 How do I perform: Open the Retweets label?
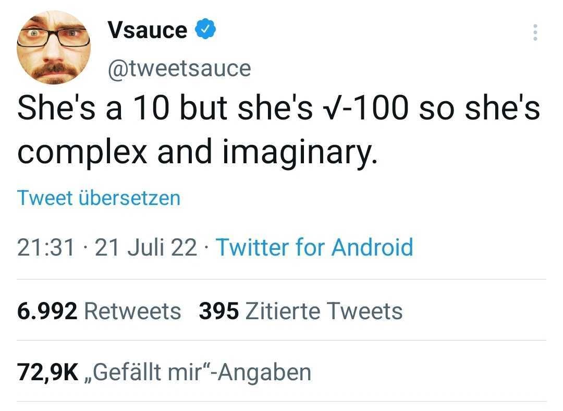(132, 311)
